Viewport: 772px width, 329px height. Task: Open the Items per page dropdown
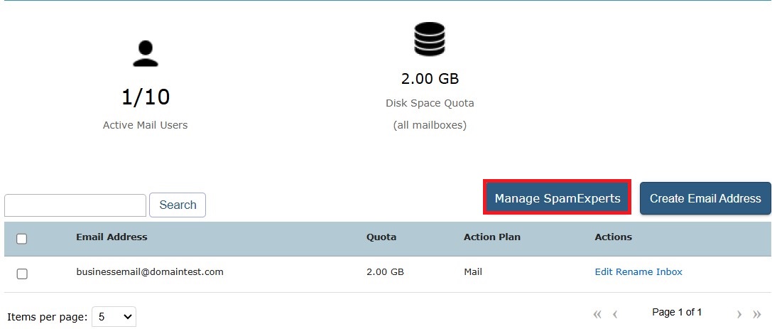[x=114, y=317]
